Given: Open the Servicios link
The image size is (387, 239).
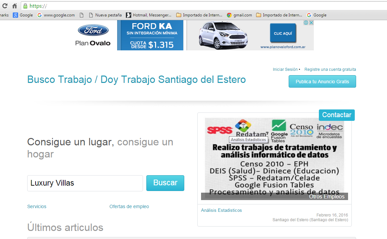Looking at the screenshot, I should (x=37, y=206).
